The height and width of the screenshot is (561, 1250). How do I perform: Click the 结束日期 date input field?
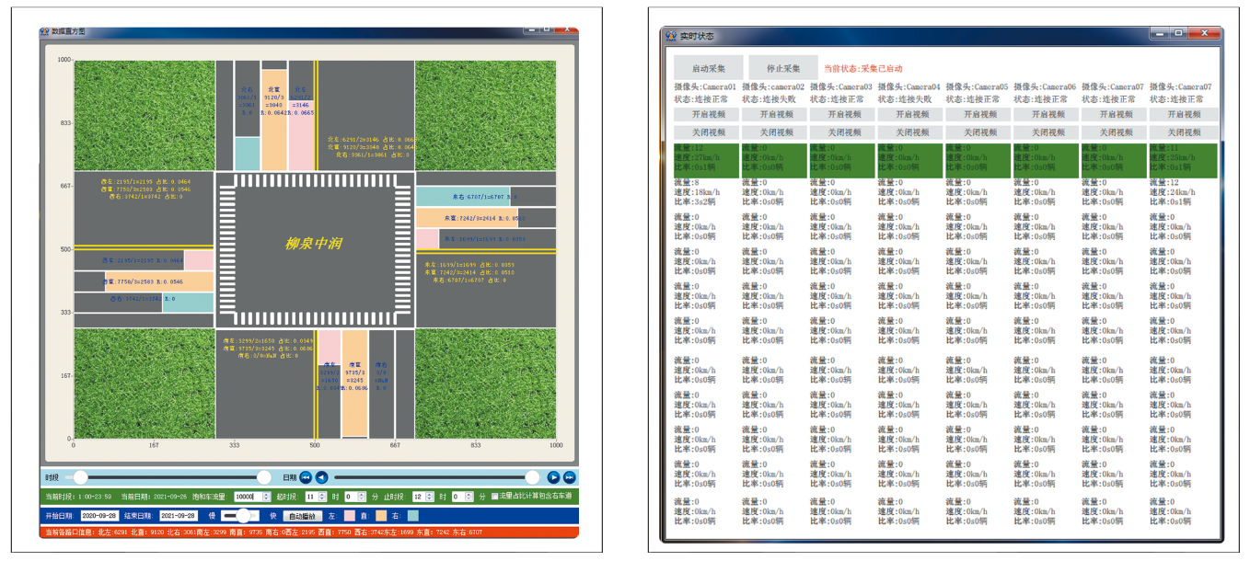coord(179,516)
